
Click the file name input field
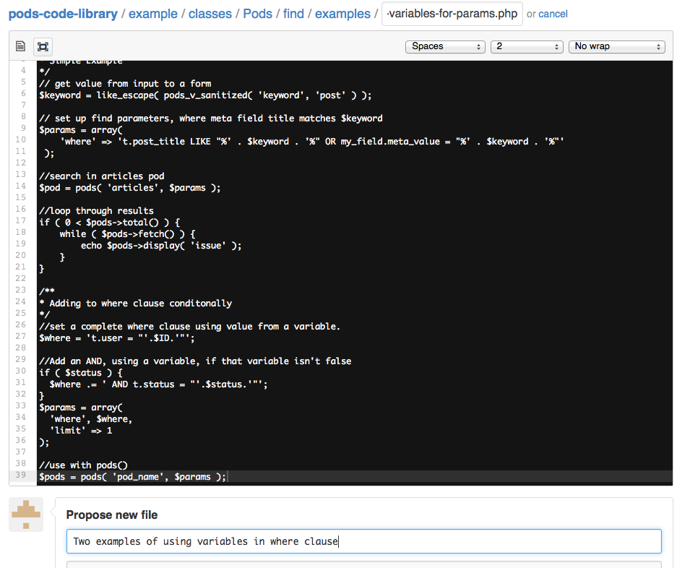(452, 14)
